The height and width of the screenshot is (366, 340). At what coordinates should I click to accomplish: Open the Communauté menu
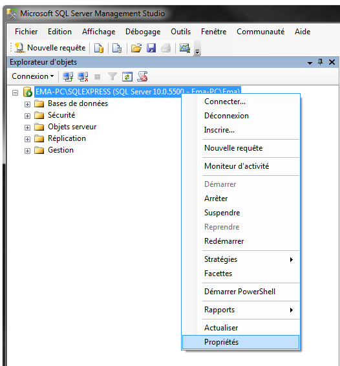pos(260,32)
